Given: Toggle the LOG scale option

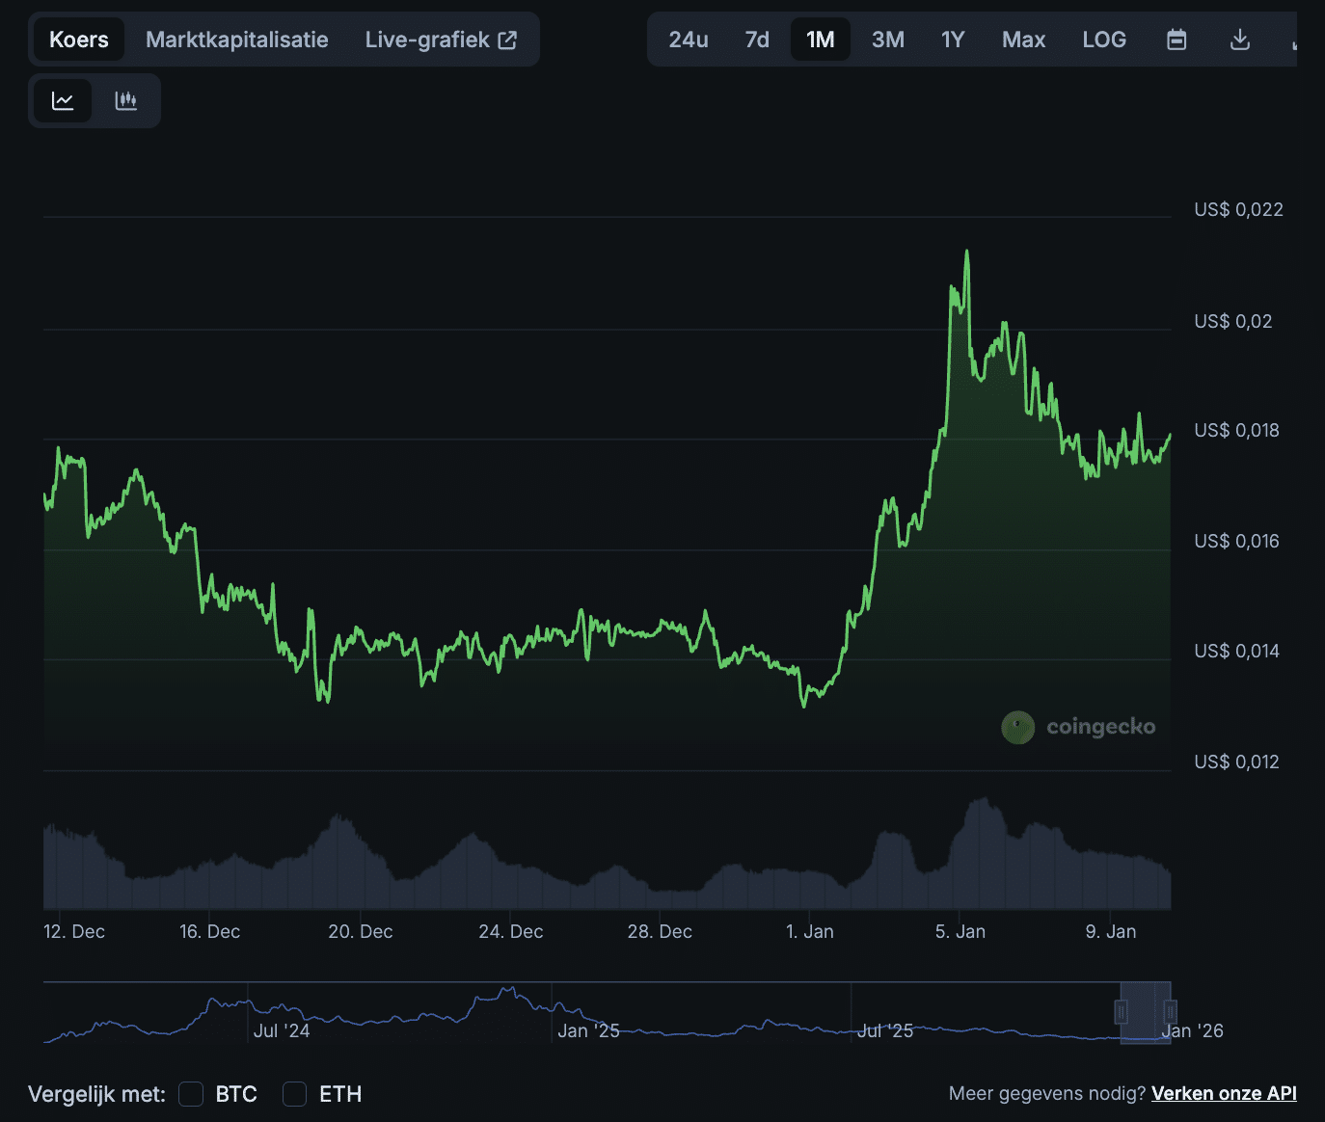Looking at the screenshot, I should pos(1104,40).
